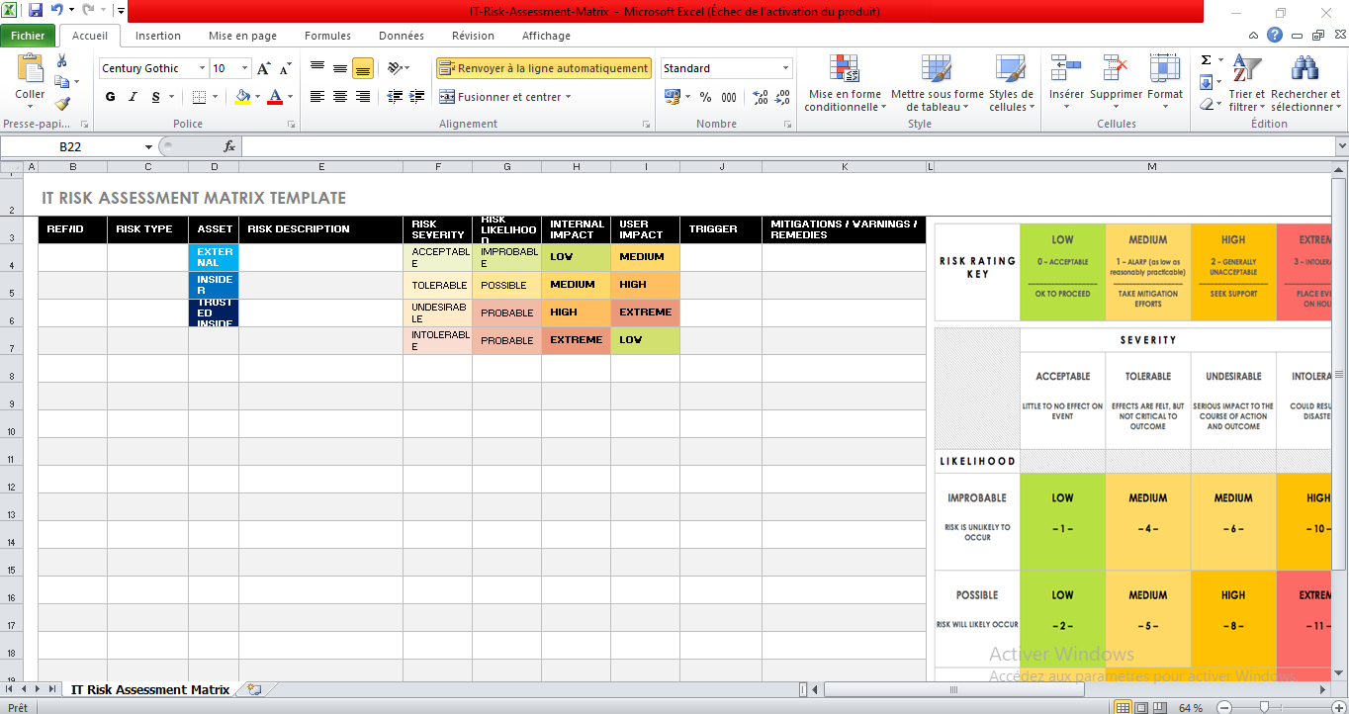Enable Renvoyer à la ligne automatiquement wrapping

(x=542, y=68)
